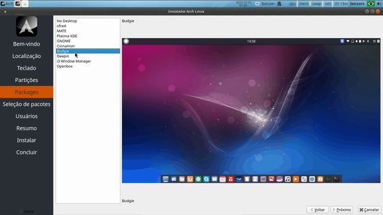The height and width of the screenshot is (215, 383).
Task: Select Openbox desktop option
Action: coord(88,66)
